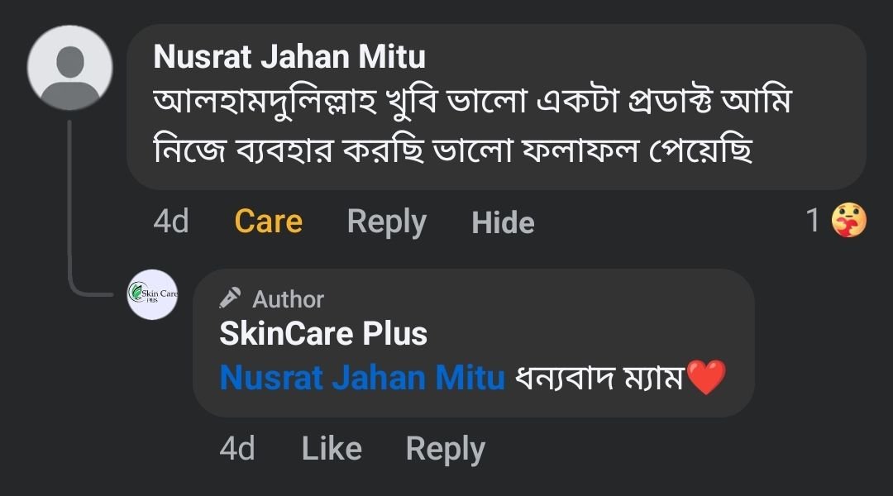Click the ধন্যবাদ ম্যাম reply text
Screen dimensions: 893x496
[x=599, y=378]
